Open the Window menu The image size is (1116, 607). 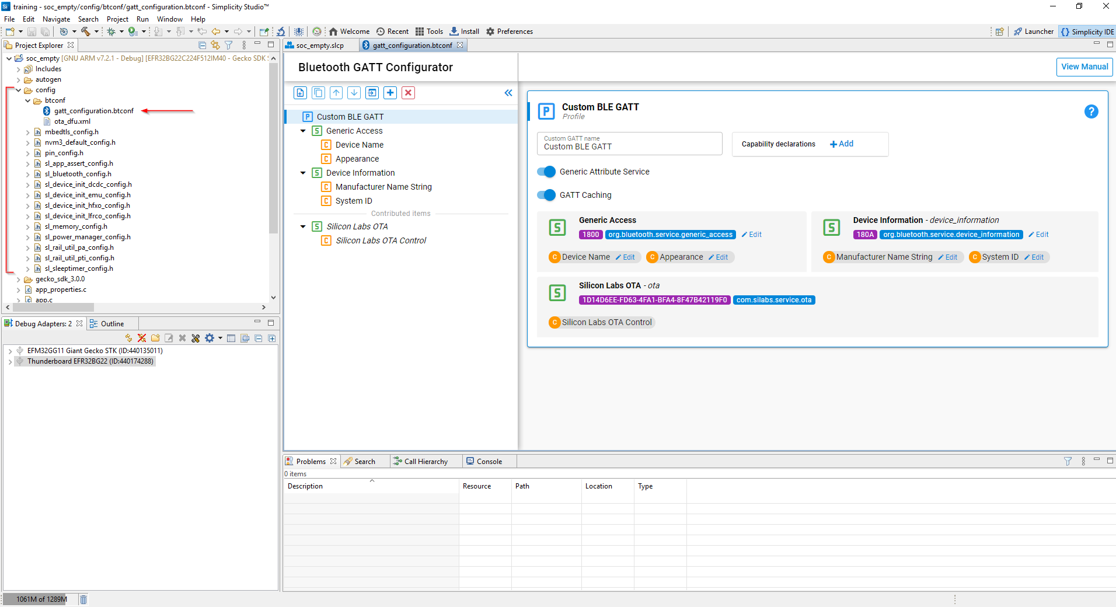click(x=169, y=19)
